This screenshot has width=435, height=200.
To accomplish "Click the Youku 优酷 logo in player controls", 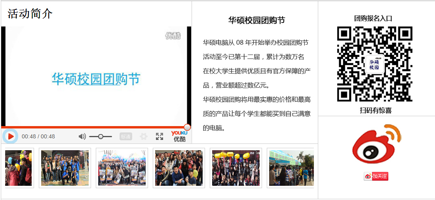I will [x=179, y=136].
